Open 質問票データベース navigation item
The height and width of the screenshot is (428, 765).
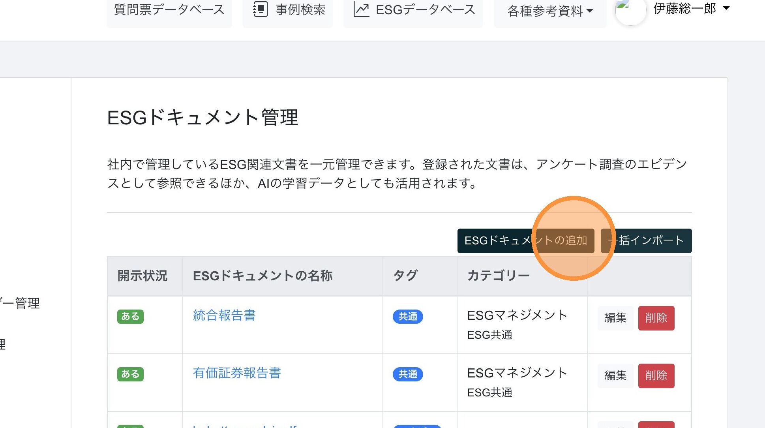[169, 9]
